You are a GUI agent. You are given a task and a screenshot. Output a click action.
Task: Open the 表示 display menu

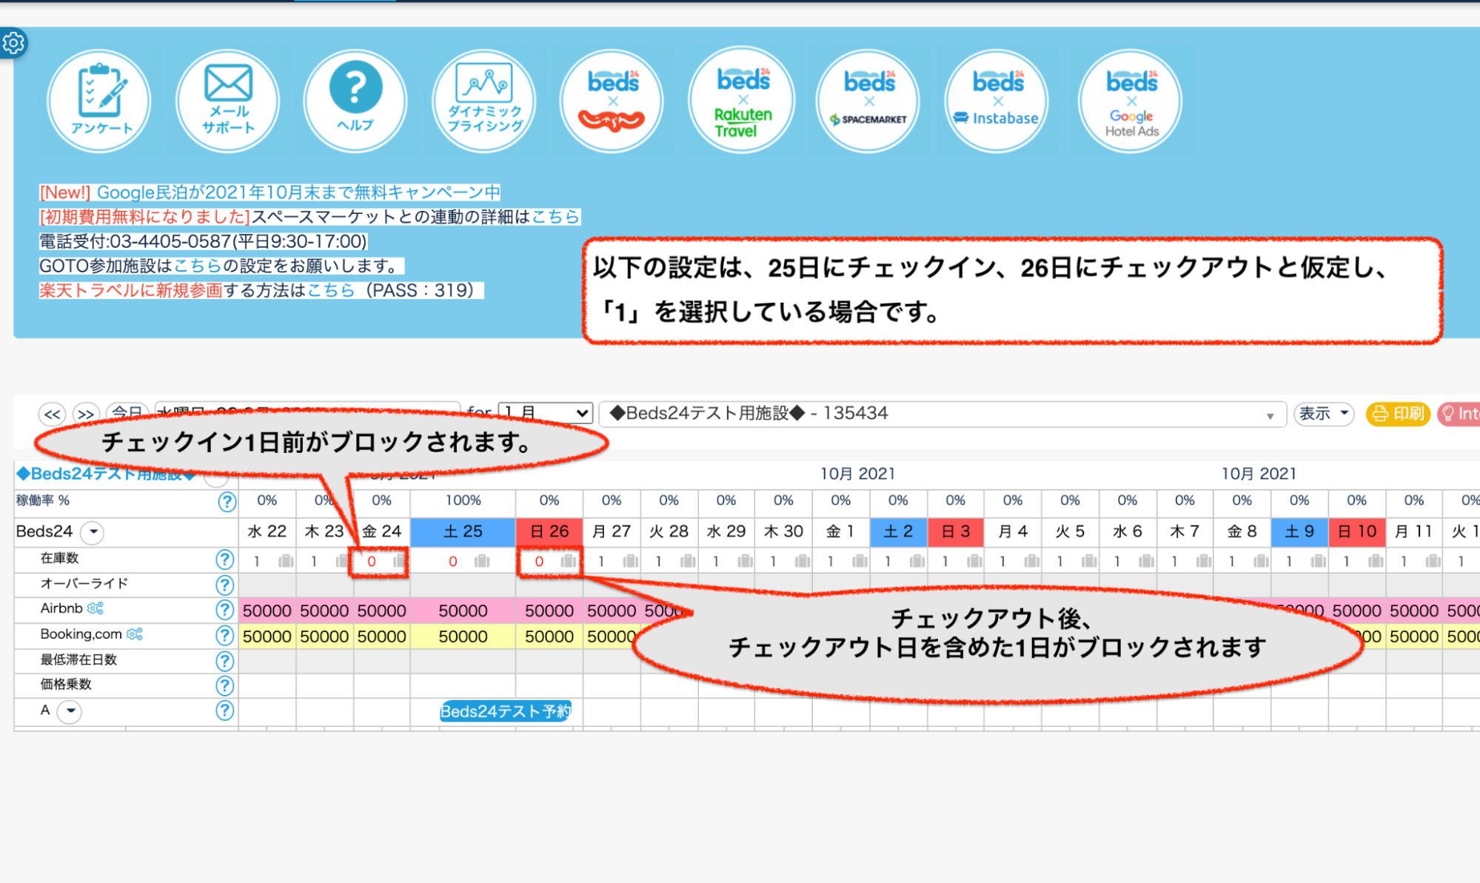pos(1323,414)
